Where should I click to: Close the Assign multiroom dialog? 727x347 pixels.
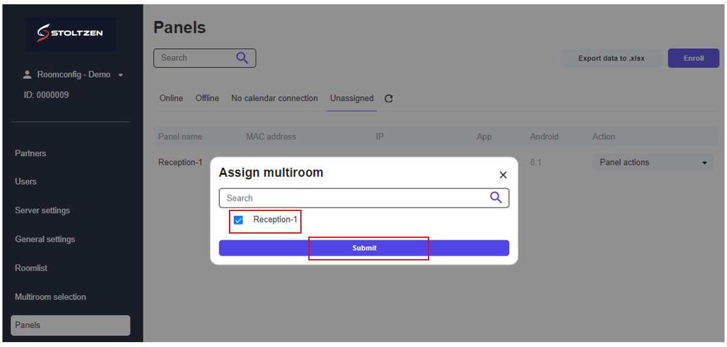point(503,175)
